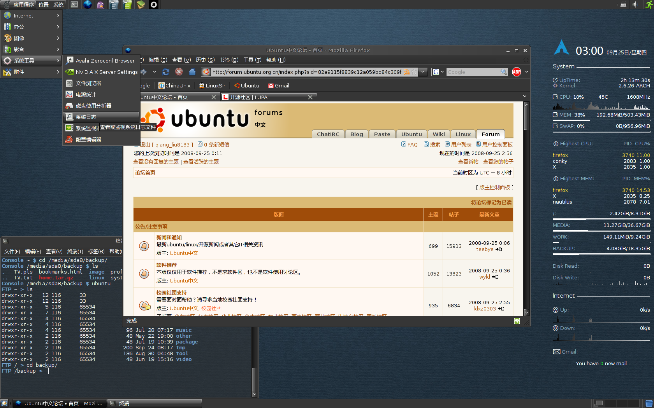Go to the Firefox home page
The height and width of the screenshot is (408, 654).
click(x=192, y=72)
